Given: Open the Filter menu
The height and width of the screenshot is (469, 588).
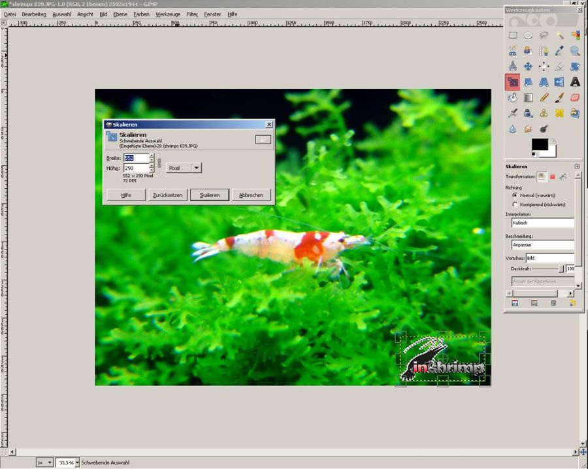Looking at the screenshot, I should coord(192,14).
